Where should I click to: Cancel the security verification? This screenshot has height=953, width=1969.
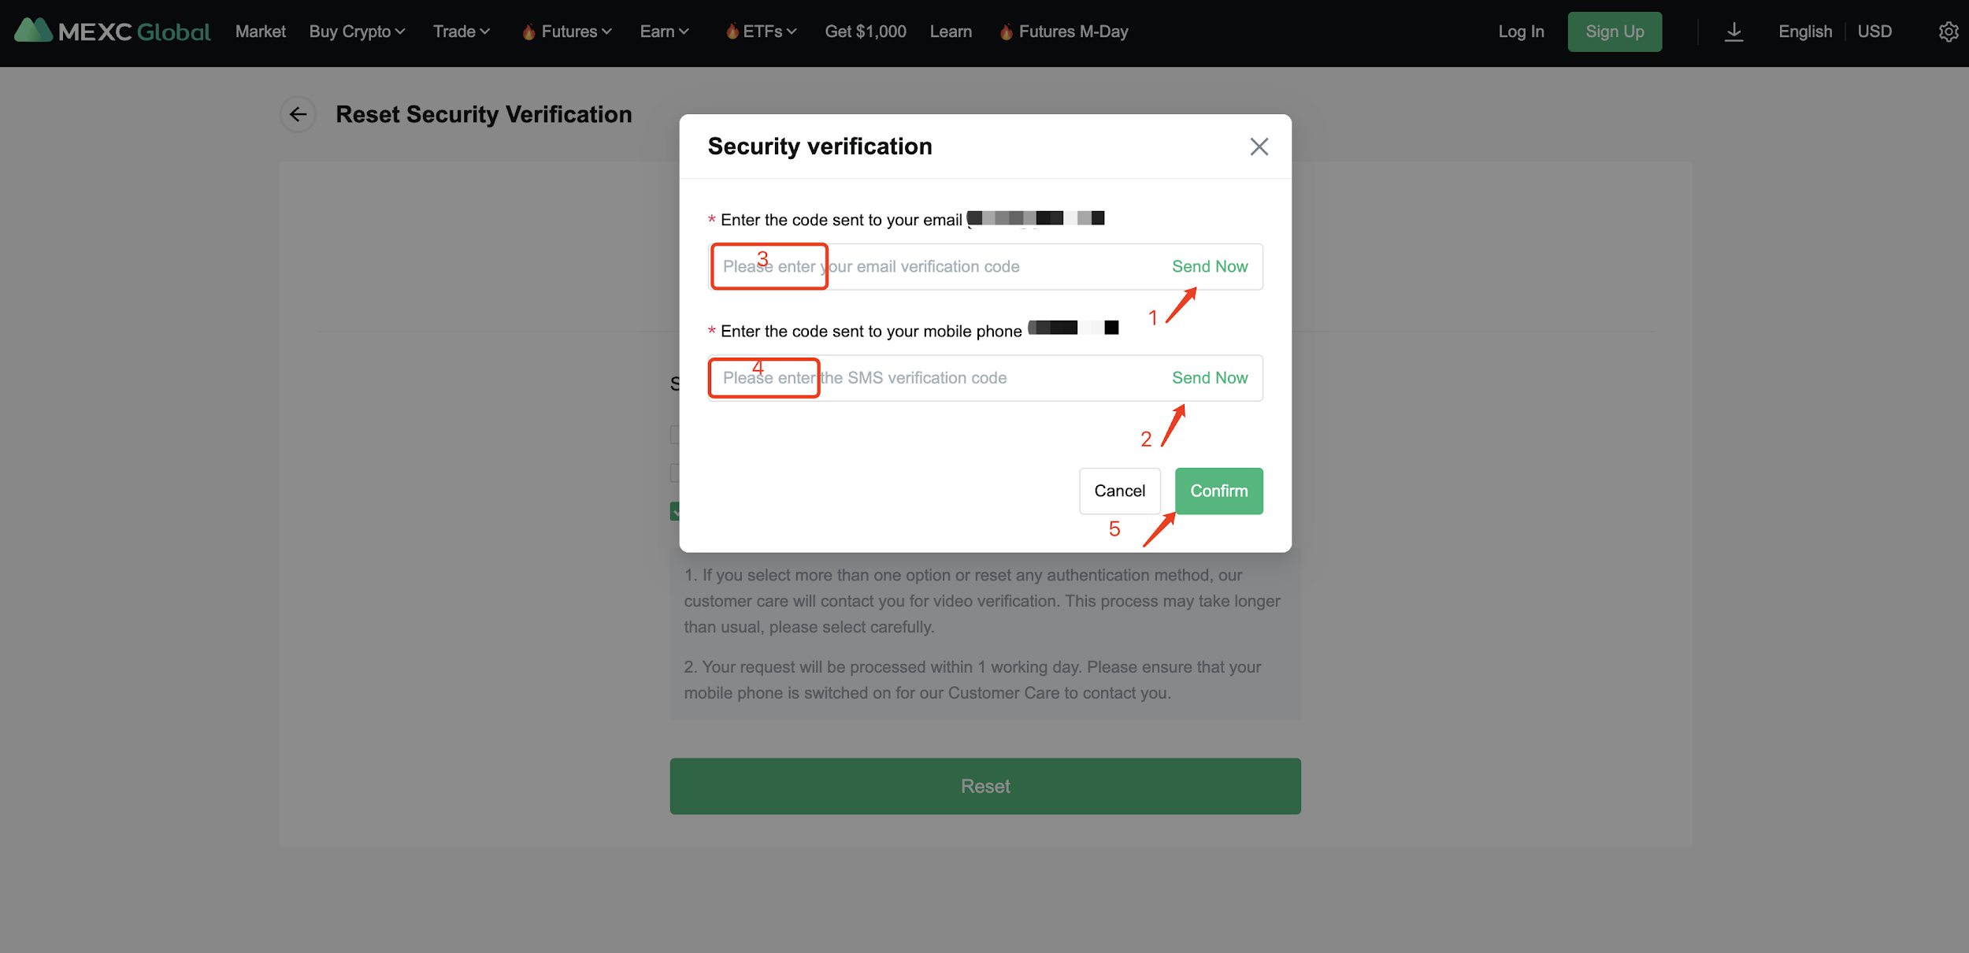click(1119, 491)
